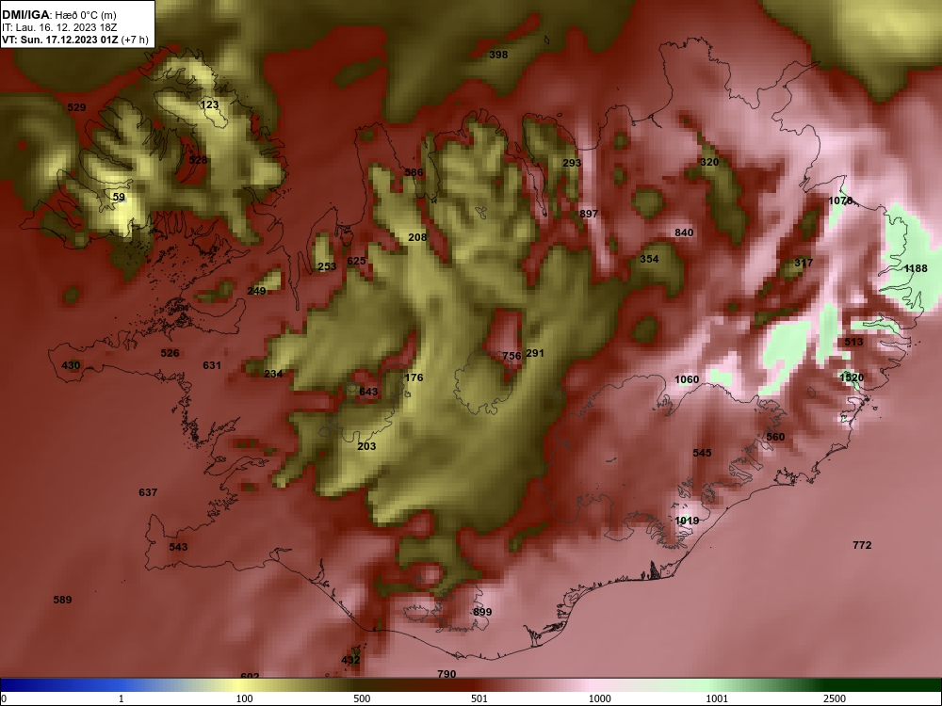The image size is (942, 706).
Task: Click the map value 317
Action: (804, 263)
